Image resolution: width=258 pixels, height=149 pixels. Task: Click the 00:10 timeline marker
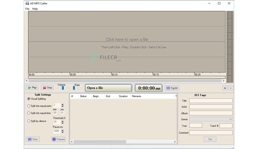(x=114, y=74)
